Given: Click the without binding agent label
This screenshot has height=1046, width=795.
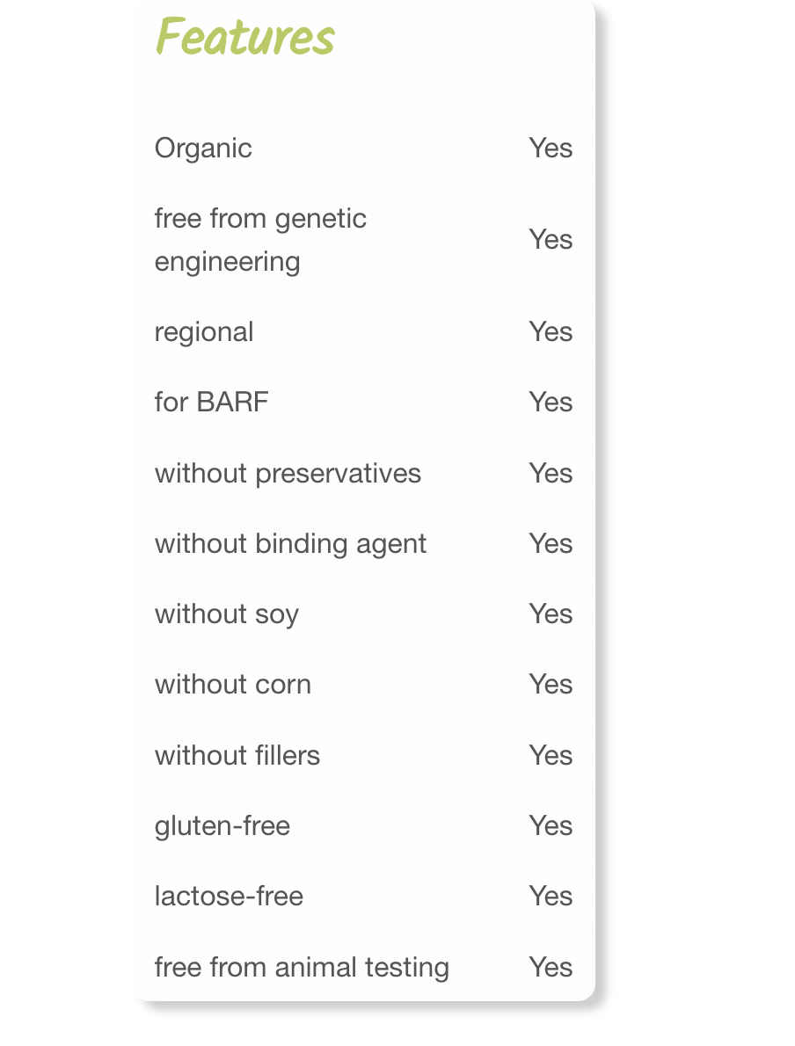Looking at the screenshot, I should pos(290,544).
